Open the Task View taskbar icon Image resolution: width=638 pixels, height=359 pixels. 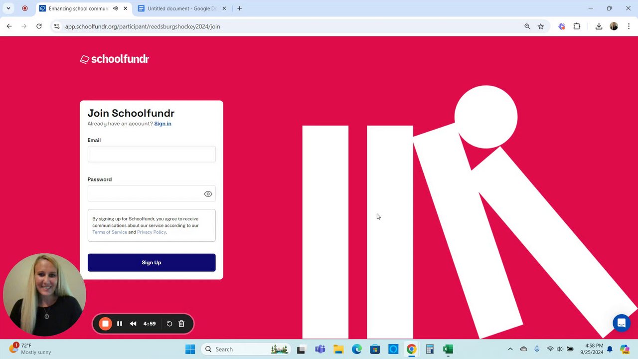point(301,350)
